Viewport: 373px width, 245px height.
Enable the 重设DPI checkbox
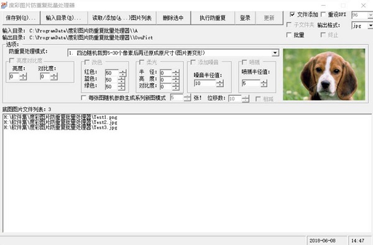point(323,14)
